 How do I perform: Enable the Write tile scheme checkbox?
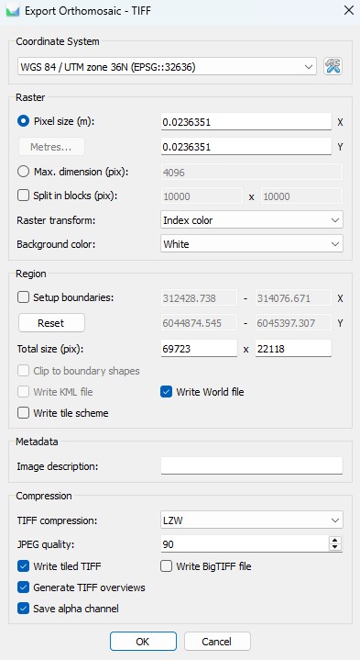pos(23,413)
